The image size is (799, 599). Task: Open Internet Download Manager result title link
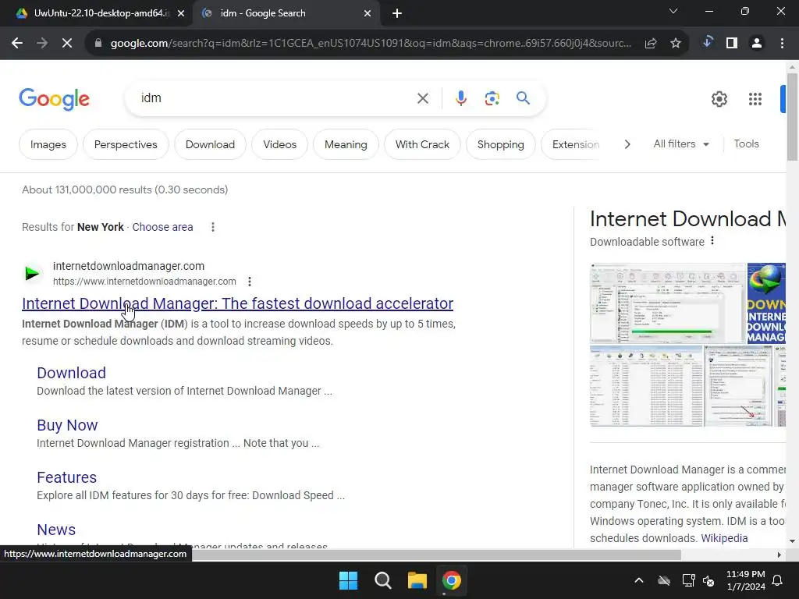pyautogui.click(x=237, y=303)
